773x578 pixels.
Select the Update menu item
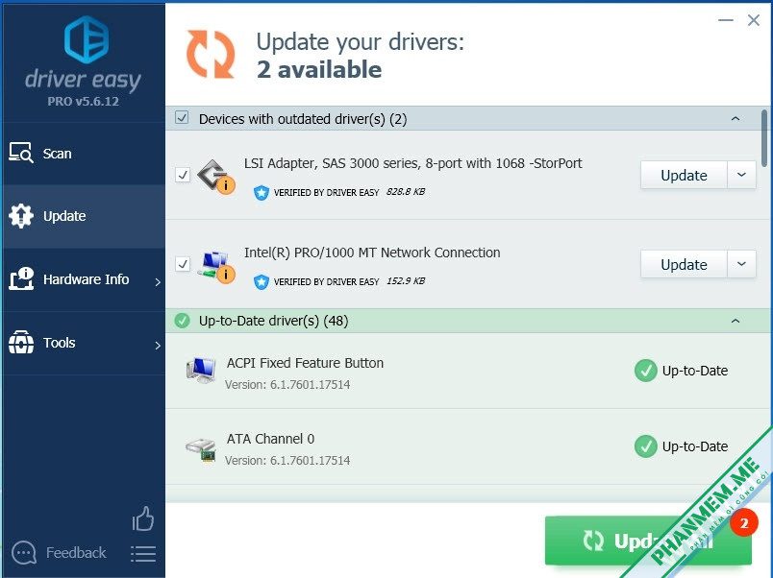click(x=84, y=216)
